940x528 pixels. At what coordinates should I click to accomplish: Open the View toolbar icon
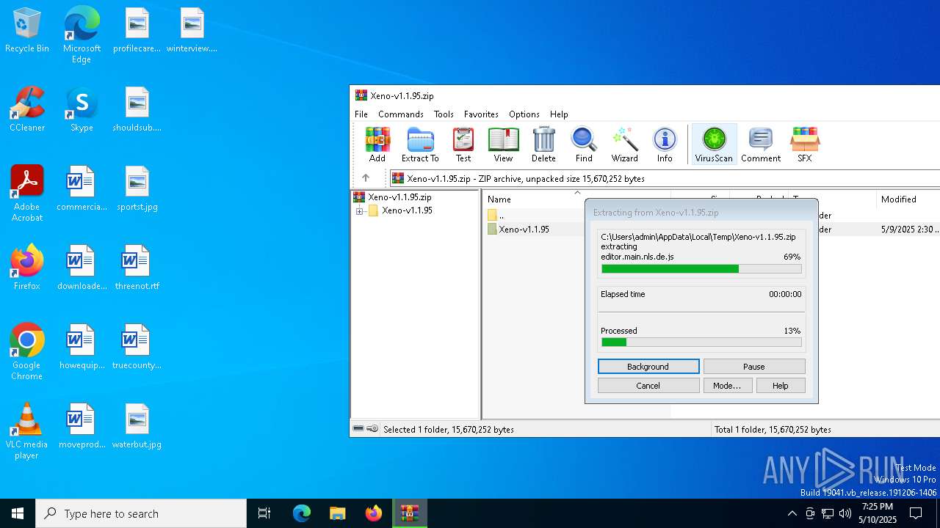pyautogui.click(x=503, y=144)
